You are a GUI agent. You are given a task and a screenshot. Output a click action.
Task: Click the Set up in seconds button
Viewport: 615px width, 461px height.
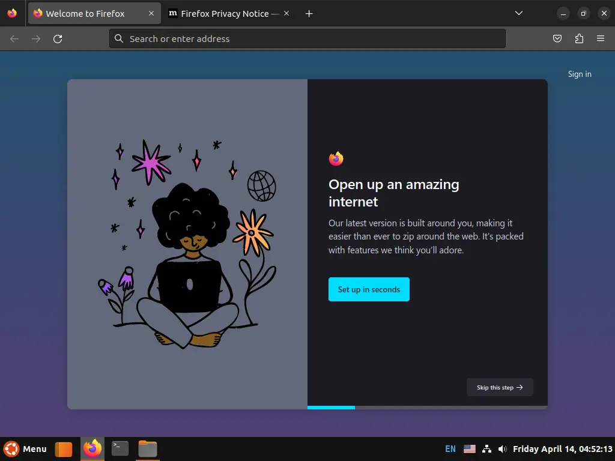point(369,289)
